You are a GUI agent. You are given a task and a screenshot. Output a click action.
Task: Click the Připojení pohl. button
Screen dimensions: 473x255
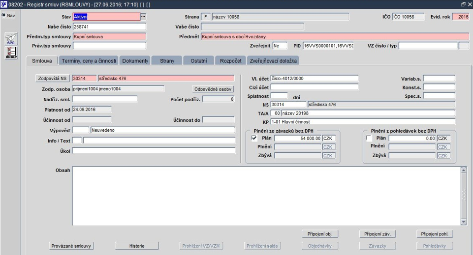(x=435, y=234)
